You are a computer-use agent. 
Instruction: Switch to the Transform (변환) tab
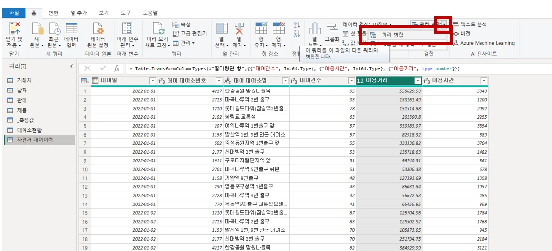point(53,13)
